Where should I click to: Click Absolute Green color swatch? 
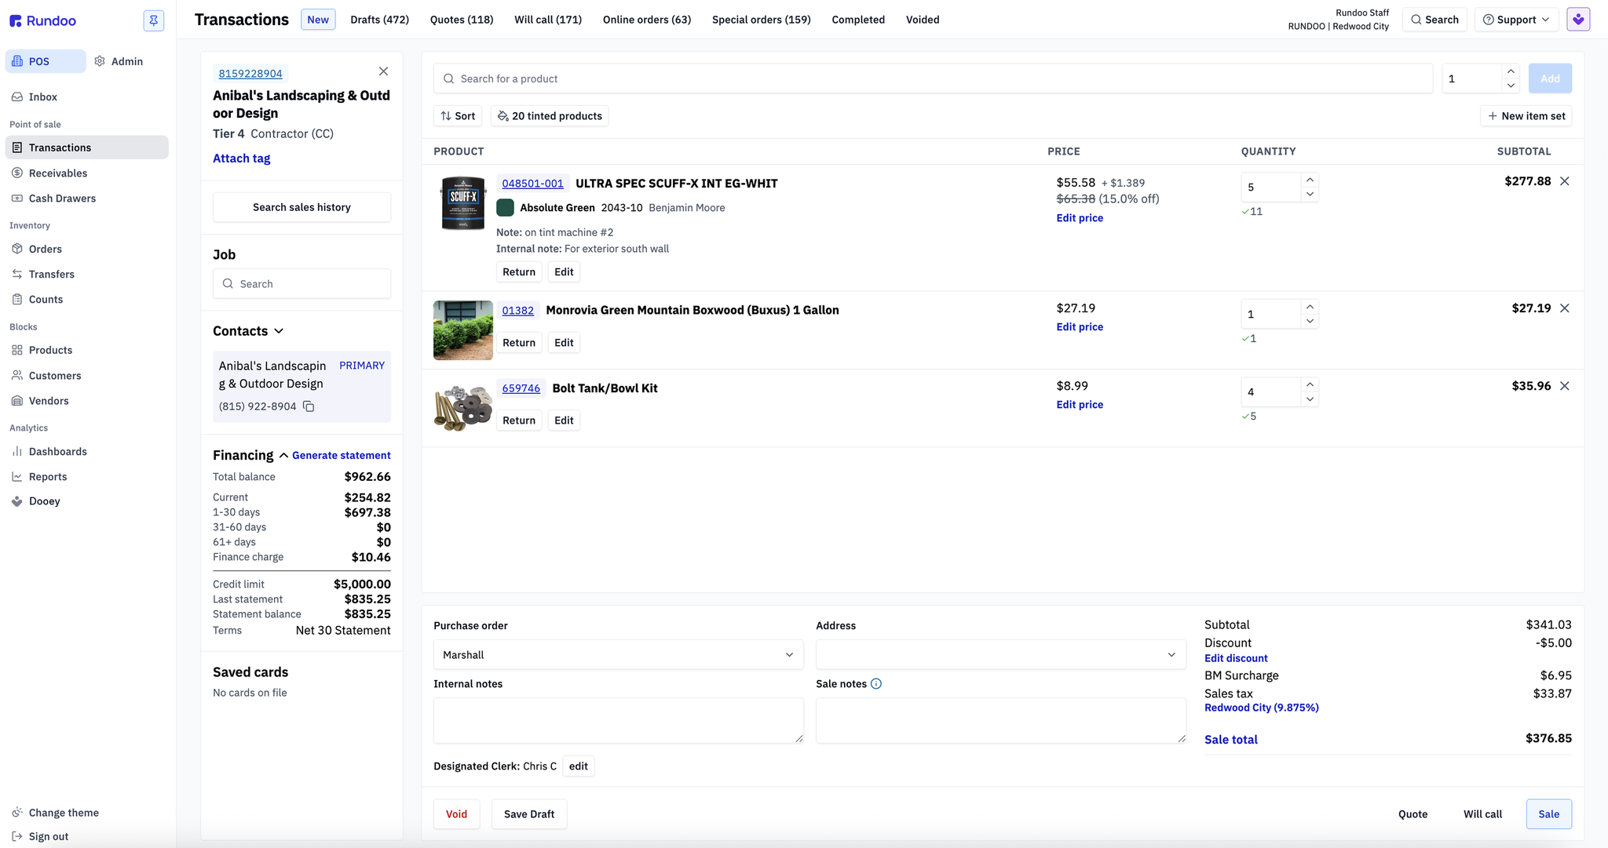tap(506, 208)
